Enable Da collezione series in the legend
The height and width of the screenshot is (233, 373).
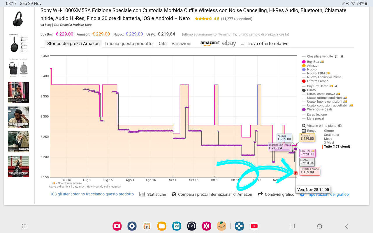pos(314,115)
